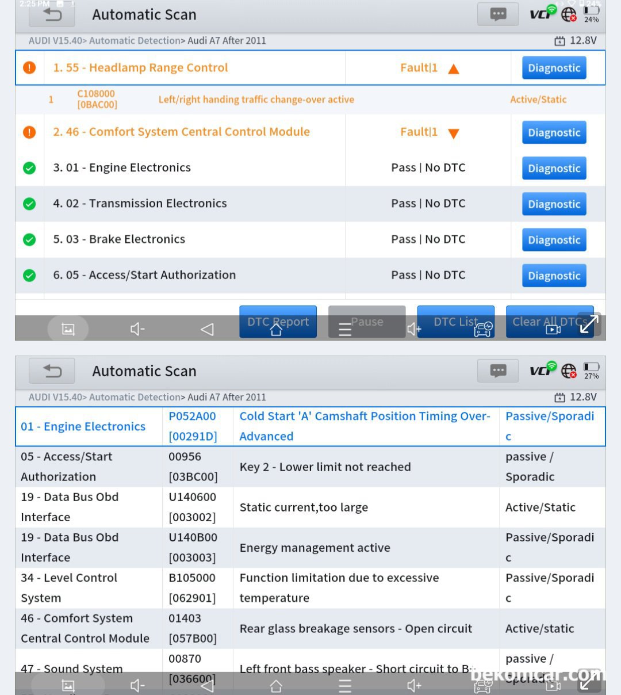Tap the globe network icon in the lower screen

pos(569,371)
